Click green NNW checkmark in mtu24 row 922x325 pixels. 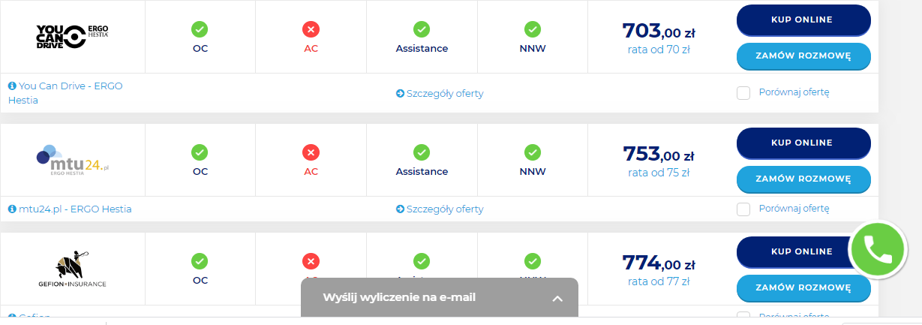533,152
